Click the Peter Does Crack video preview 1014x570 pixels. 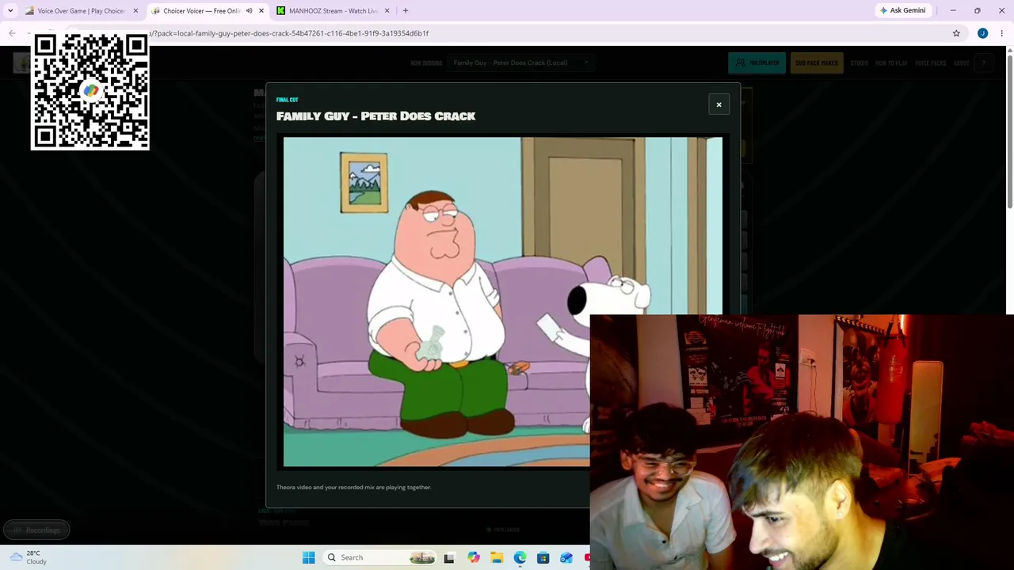502,302
